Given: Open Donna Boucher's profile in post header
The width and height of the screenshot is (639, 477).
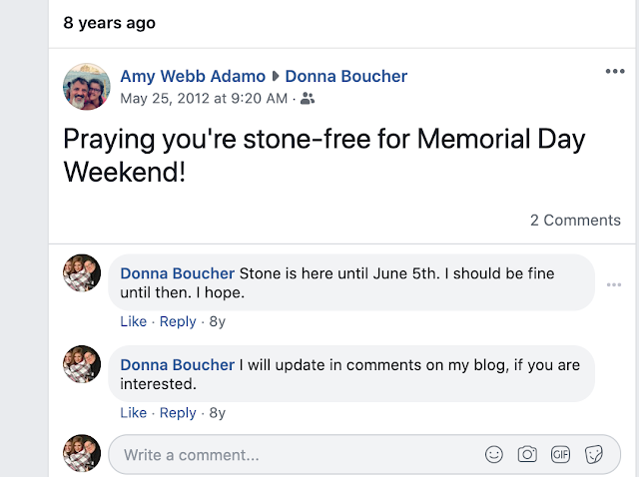Looking at the screenshot, I should click(346, 76).
